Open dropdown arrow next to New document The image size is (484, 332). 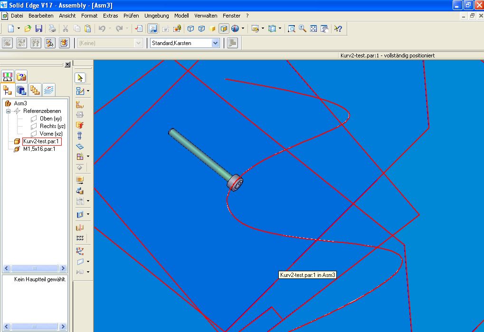(19, 28)
